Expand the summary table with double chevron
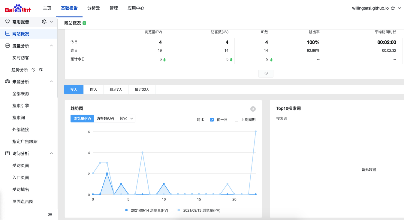 pyautogui.click(x=266, y=73)
